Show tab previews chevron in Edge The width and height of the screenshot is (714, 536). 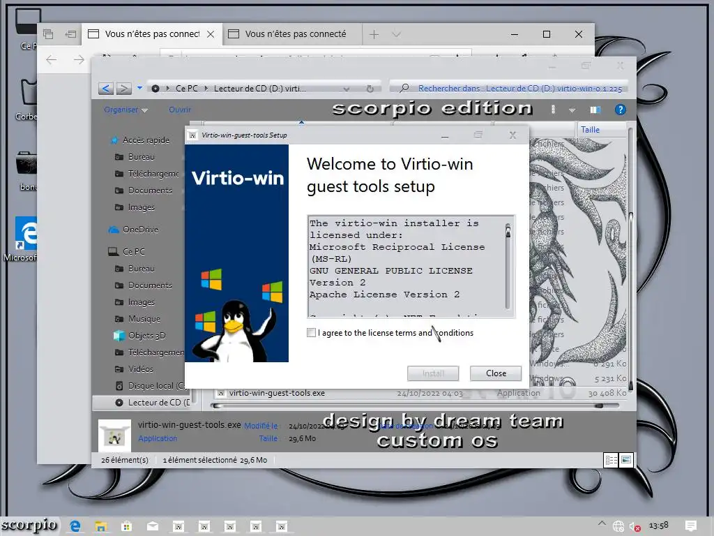tap(396, 34)
